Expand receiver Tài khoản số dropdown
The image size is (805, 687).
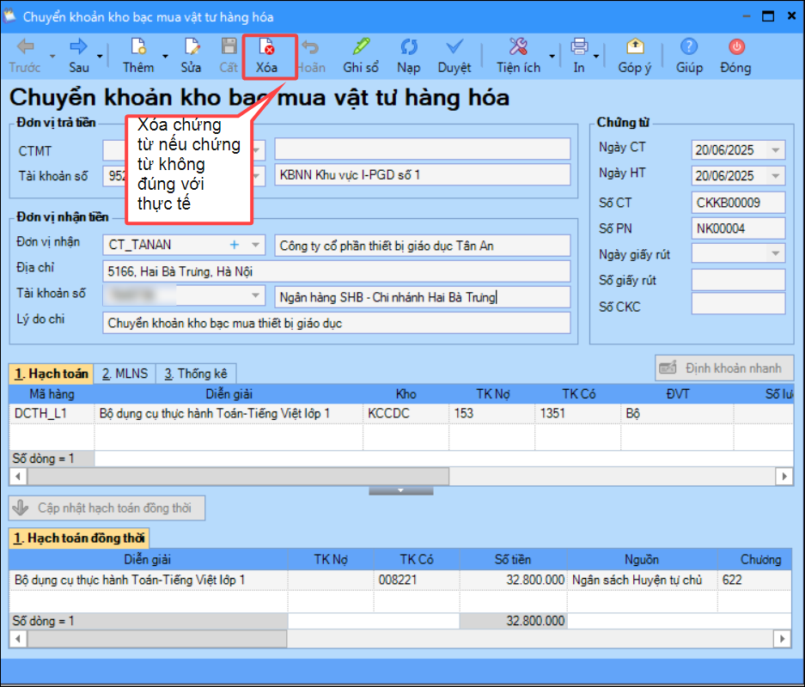point(255,295)
